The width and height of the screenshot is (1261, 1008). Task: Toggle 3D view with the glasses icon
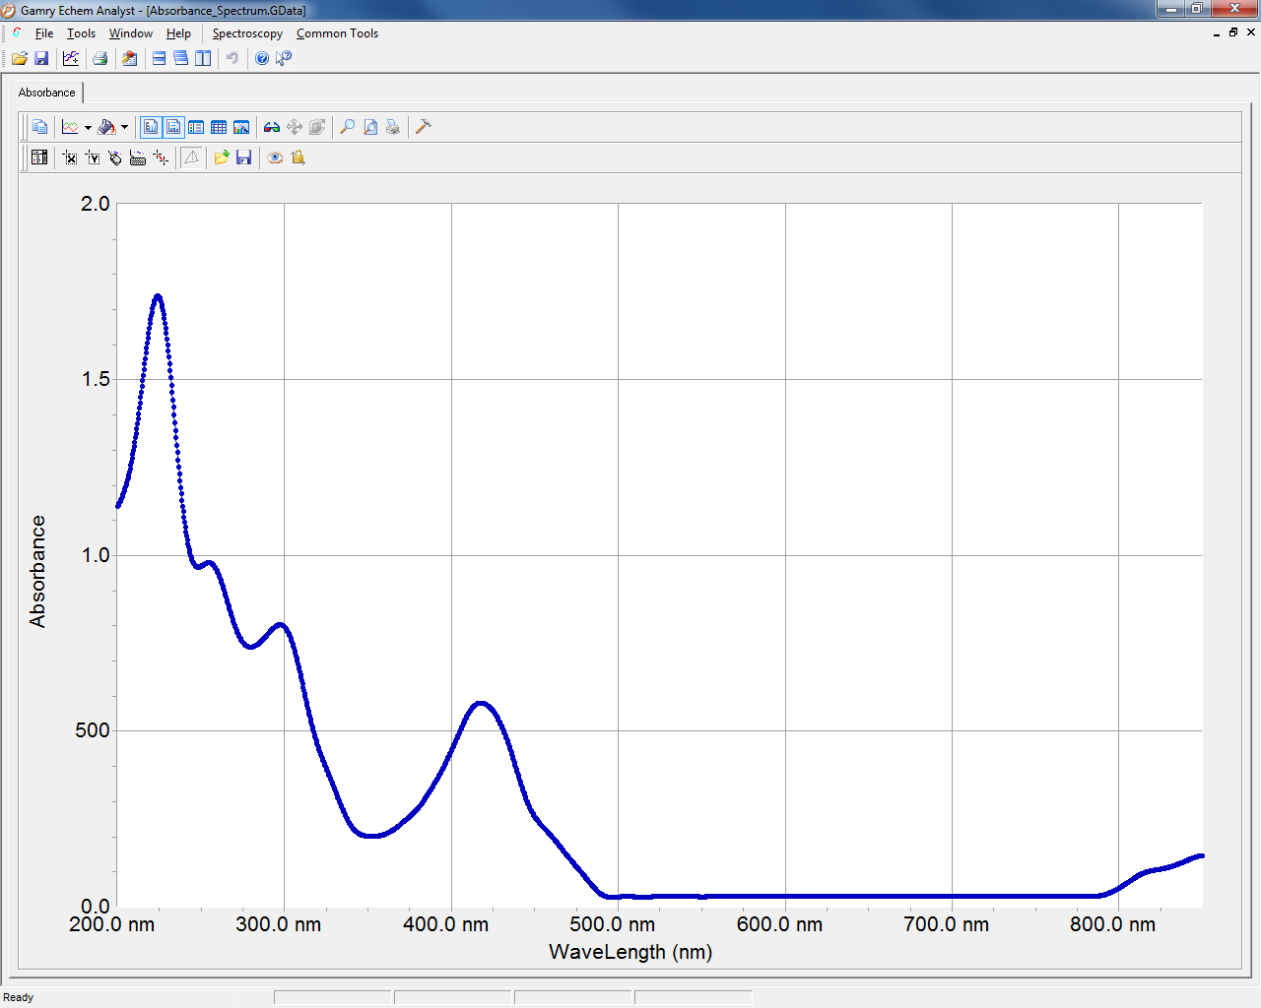pyautogui.click(x=272, y=127)
